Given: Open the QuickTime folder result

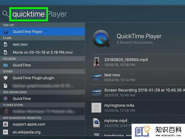Looking at the screenshot, I should tap(42, 65).
